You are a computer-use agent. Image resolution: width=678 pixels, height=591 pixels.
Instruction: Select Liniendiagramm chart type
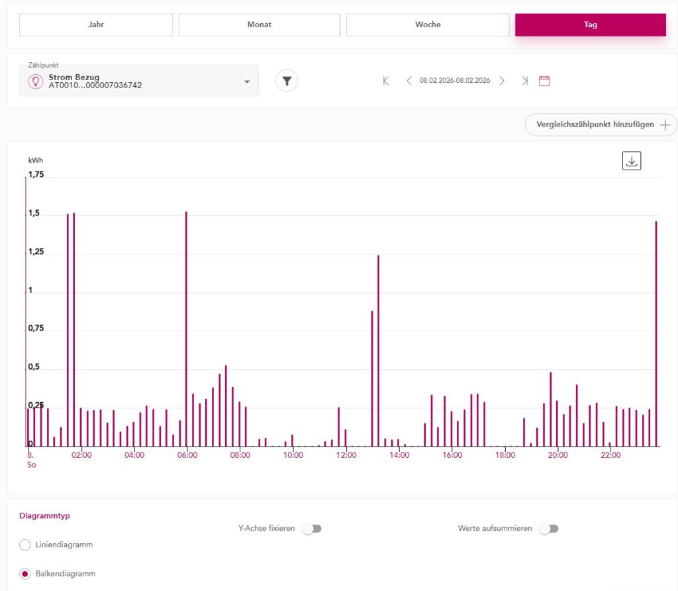coord(25,545)
